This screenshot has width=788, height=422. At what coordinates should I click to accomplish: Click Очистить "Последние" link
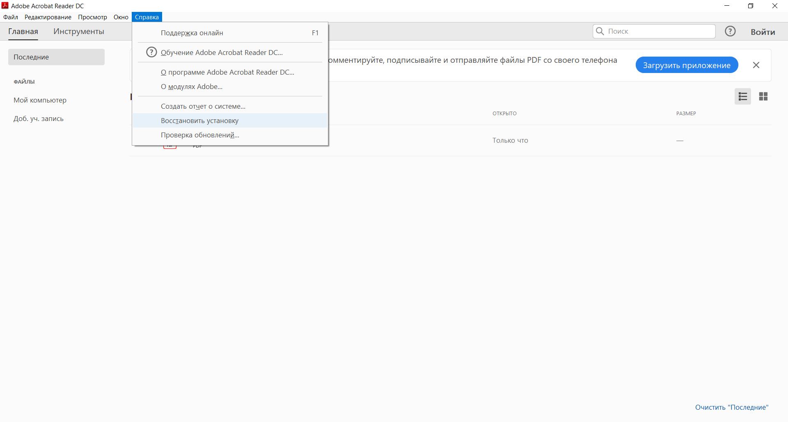tap(732, 407)
